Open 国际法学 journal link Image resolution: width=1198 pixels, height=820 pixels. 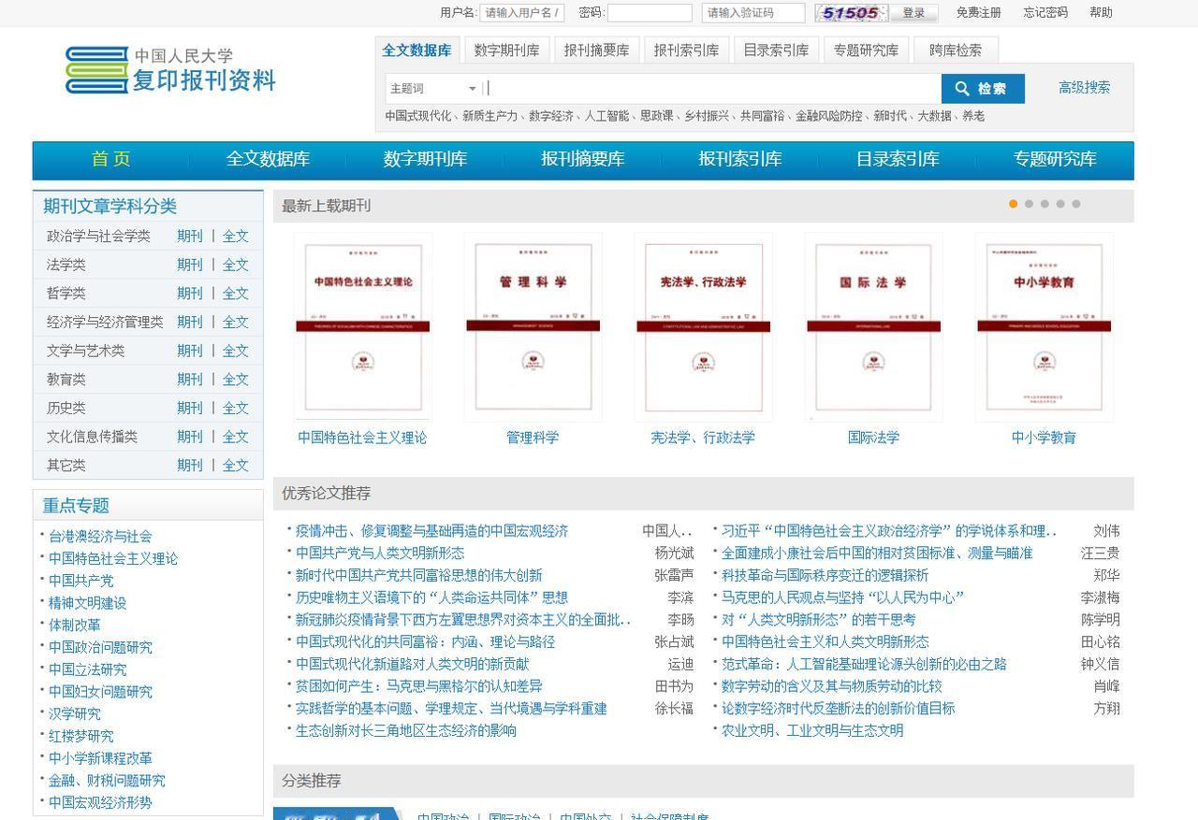[870, 437]
